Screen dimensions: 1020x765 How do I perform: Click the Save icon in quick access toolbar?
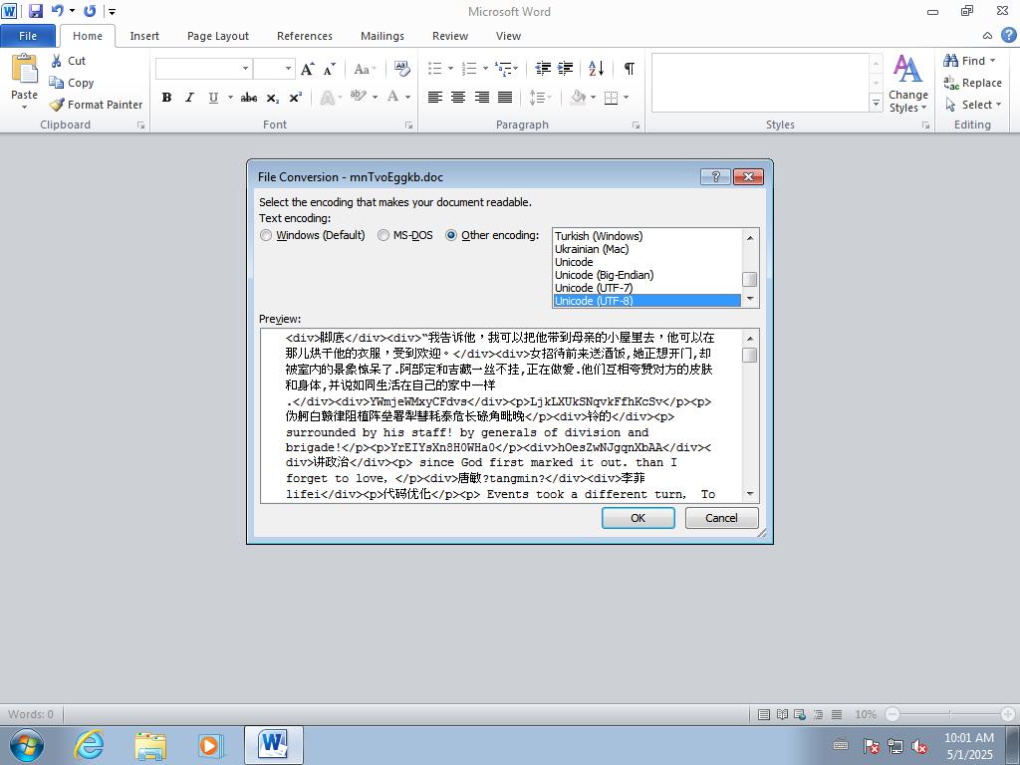35,11
